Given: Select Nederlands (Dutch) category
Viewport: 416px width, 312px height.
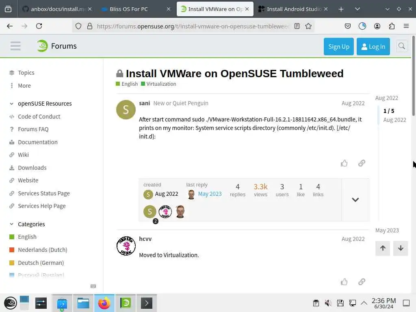Looking at the screenshot, I should coord(42,250).
